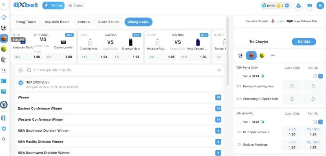Collapse the list with double-chevron arrow
326x156 pixels.
(x=219, y=70)
